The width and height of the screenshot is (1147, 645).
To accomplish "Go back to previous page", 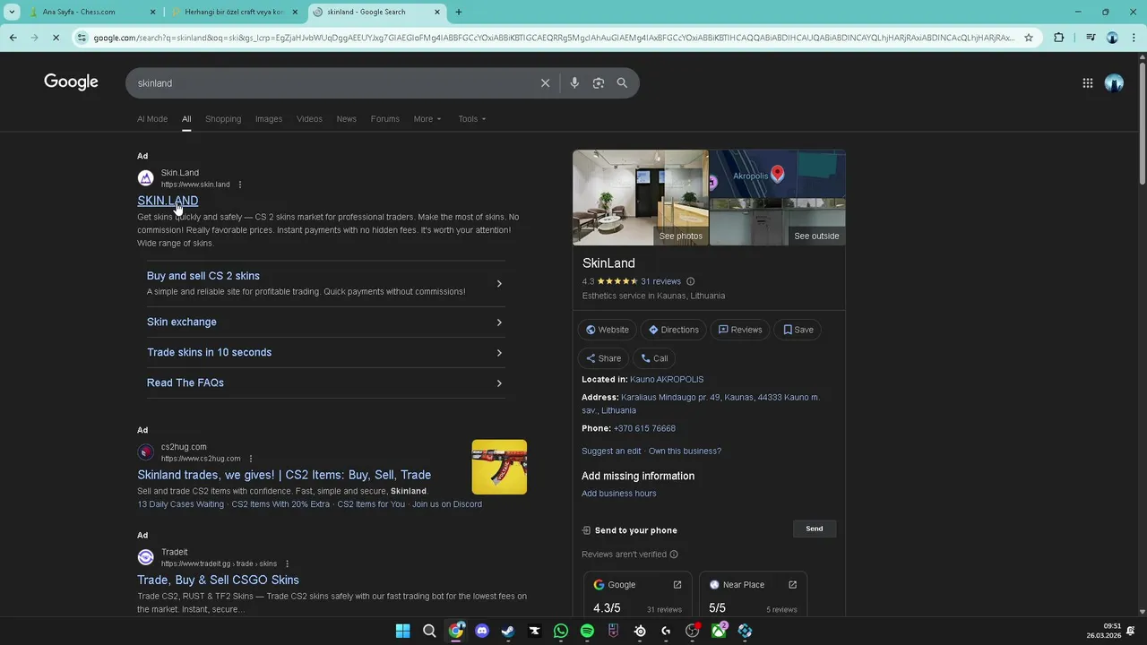I will (13, 38).
